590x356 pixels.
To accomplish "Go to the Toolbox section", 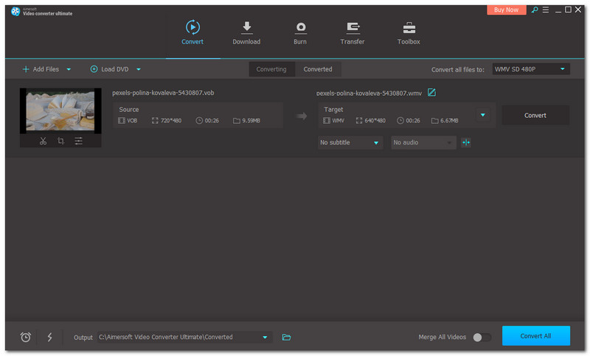I will [x=409, y=33].
